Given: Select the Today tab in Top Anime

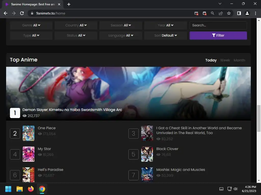Looking at the screenshot, I should 211,60.
